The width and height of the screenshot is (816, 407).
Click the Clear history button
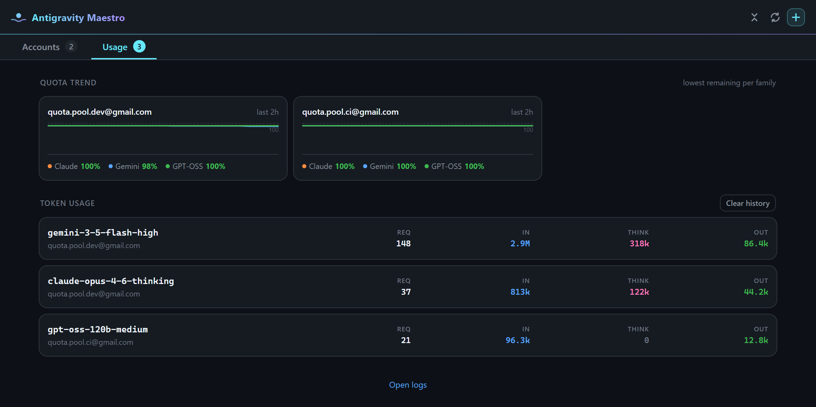click(748, 203)
